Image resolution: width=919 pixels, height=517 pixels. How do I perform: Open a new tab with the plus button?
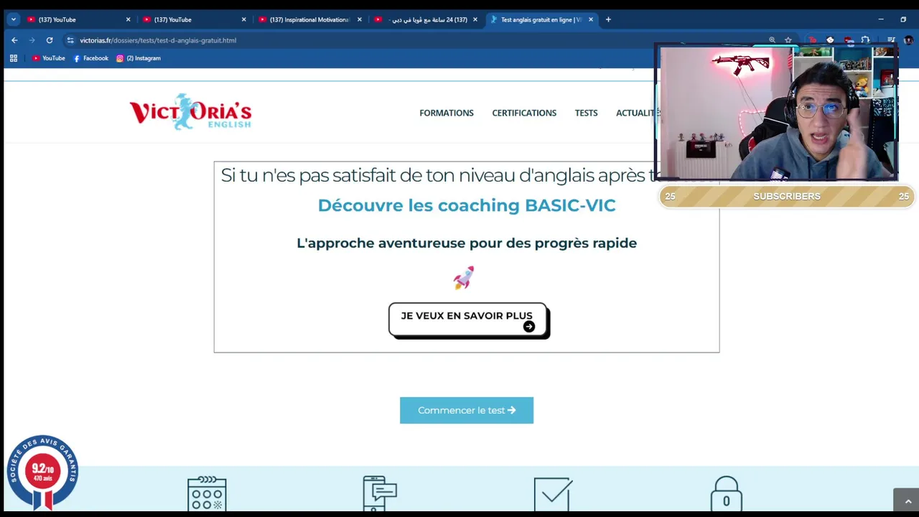pos(608,19)
